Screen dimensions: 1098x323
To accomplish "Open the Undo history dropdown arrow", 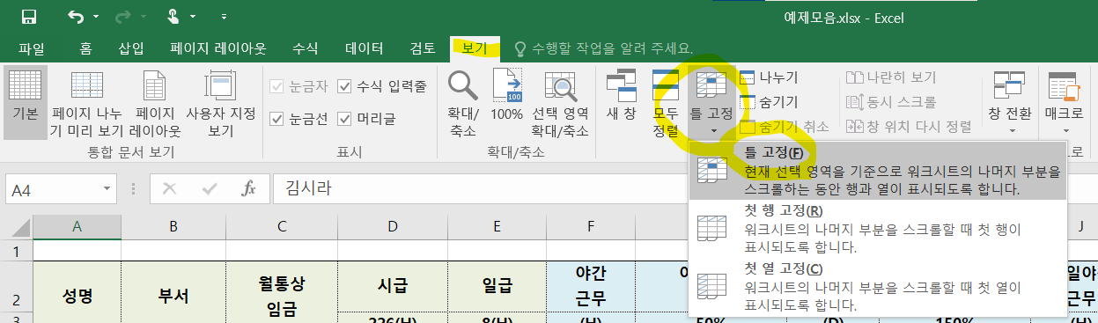I will [x=95, y=17].
